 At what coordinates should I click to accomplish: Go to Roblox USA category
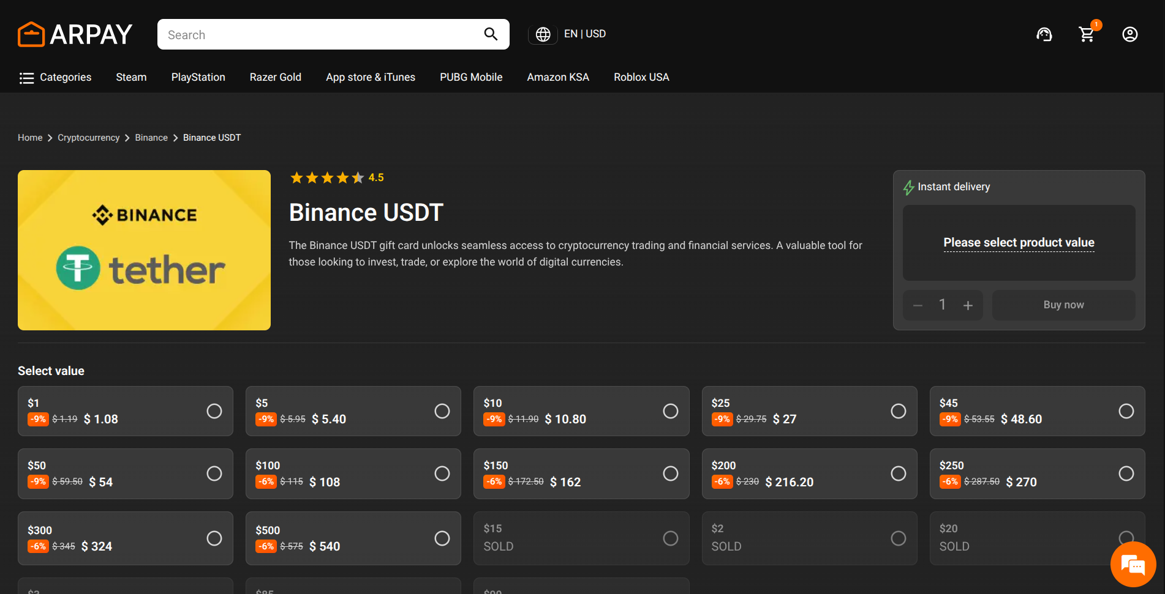click(x=641, y=77)
